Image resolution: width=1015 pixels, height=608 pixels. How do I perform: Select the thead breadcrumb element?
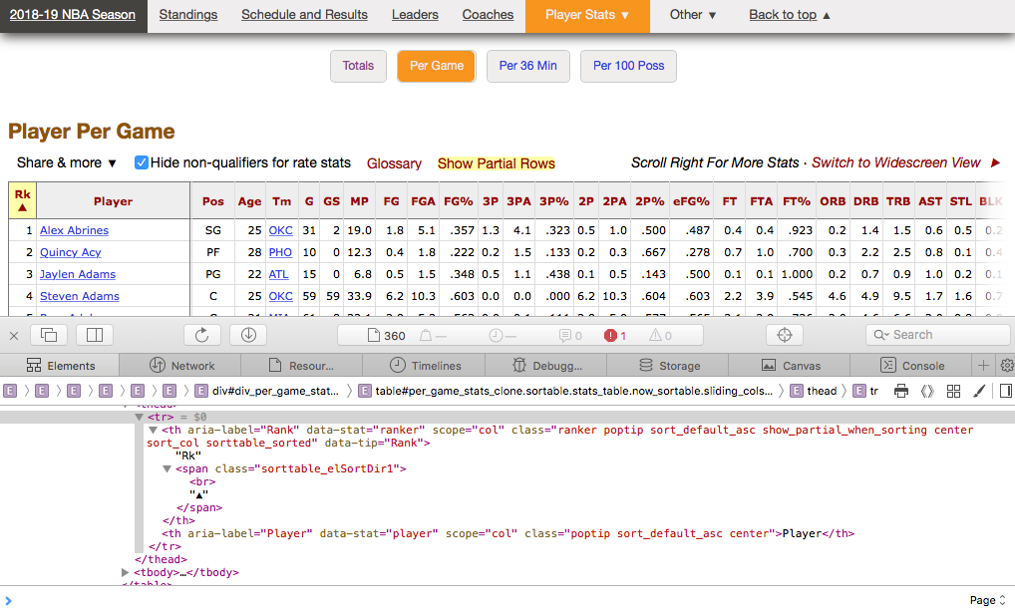(x=815, y=391)
